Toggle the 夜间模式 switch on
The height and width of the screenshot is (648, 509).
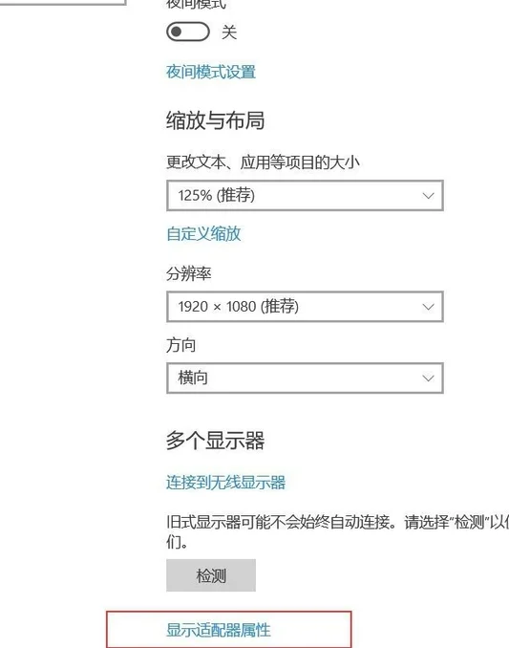click(x=188, y=32)
